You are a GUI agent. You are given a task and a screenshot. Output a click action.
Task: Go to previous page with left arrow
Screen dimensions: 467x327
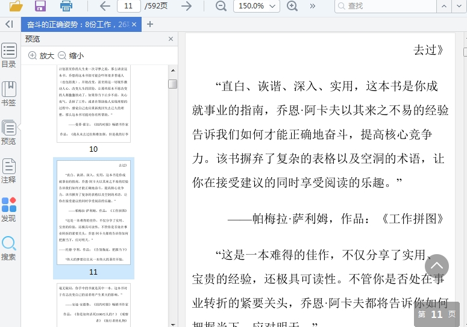coord(105,6)
